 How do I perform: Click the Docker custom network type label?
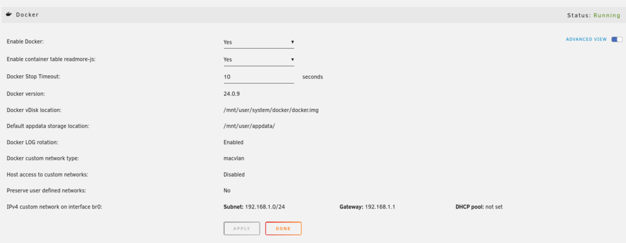point(43,158)
